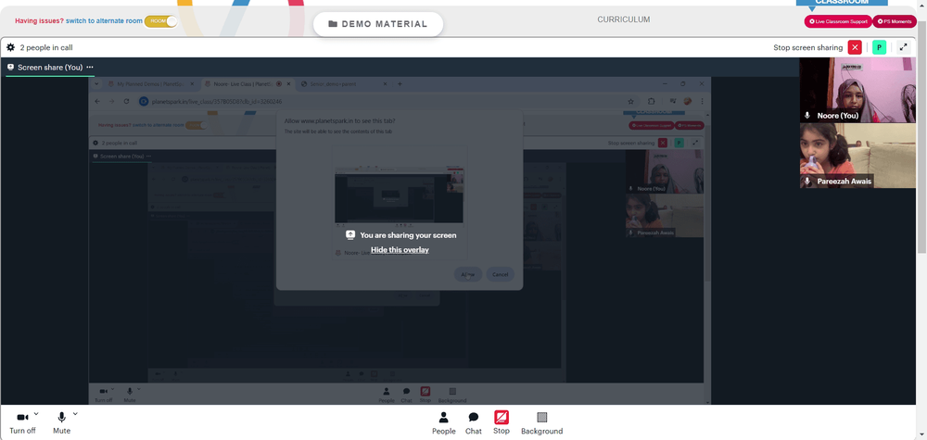The height and width of the screenshot is (440, 927).
Task: Click the mic icon on Noore's tile
Action: click(x=807, y=115)
